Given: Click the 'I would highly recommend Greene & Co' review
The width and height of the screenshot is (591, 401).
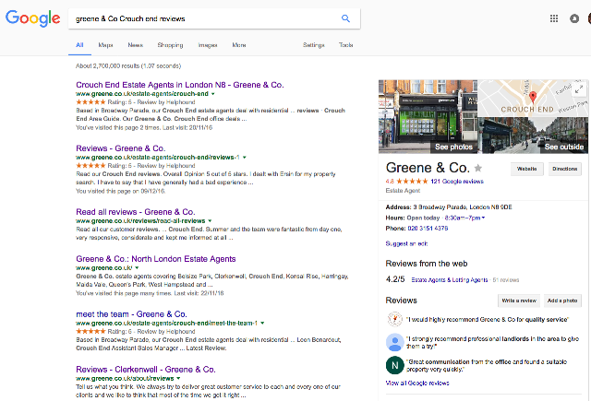Looking at the screenshot, I should [x=488, y=319].
